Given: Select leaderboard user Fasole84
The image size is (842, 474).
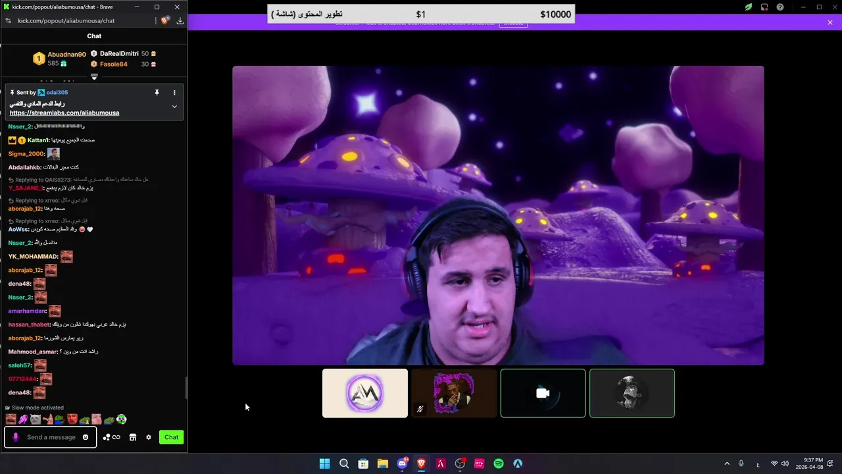Looking at the screenshot, I should tap(114, 64).
